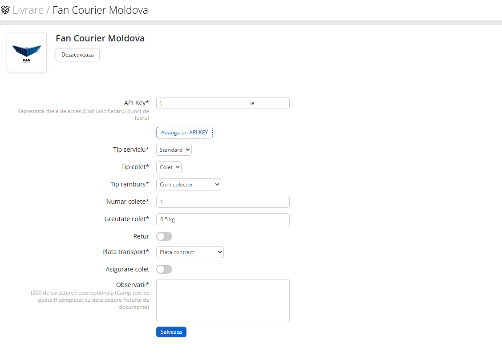Open the Tip serviciu dropdown
The width and height of the screenshot is (502, 356).
[174, 150]
